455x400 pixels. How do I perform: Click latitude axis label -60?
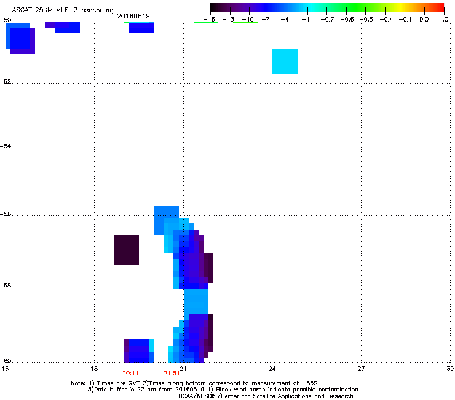[x=6, y=361]
